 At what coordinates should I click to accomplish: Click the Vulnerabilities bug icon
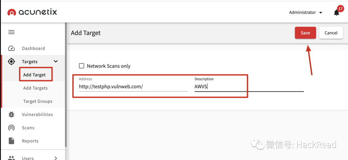(11, 115)
